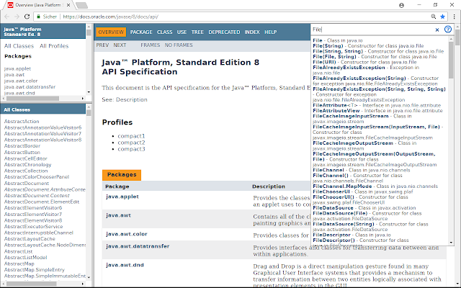The height and width of the screenshot is (288, 461).
Task: Open the Chrome user profile icon
Action: (x=402, y=5)
